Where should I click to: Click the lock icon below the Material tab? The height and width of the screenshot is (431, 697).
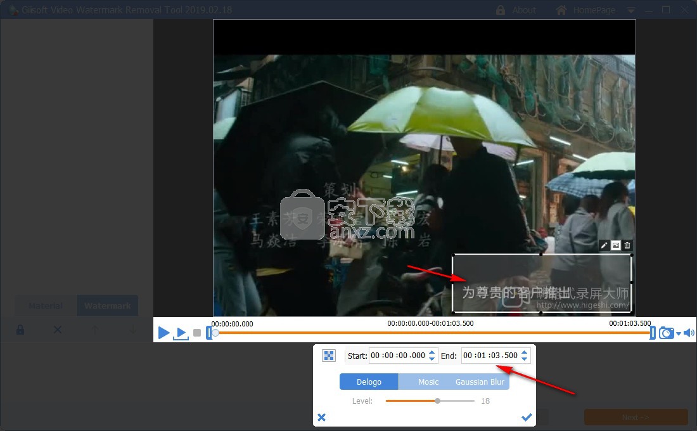[x=20, y=330]
